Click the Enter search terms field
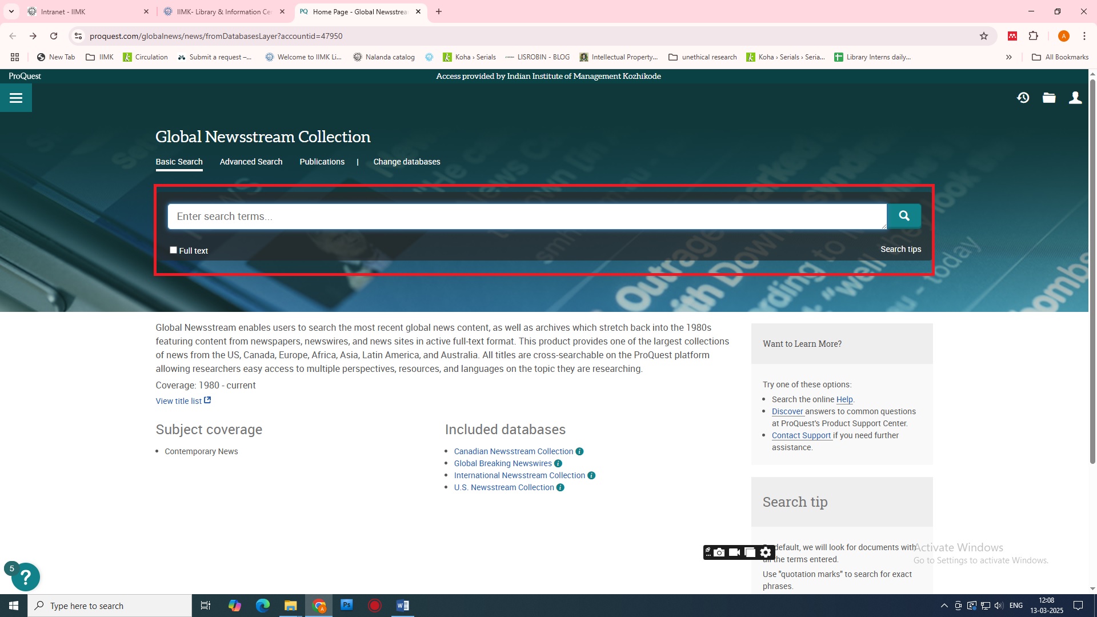The width and height of the screenshot is (1097, 617). (526, 217)
